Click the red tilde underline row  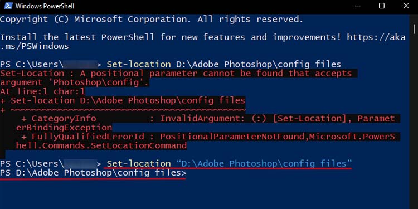123,110
